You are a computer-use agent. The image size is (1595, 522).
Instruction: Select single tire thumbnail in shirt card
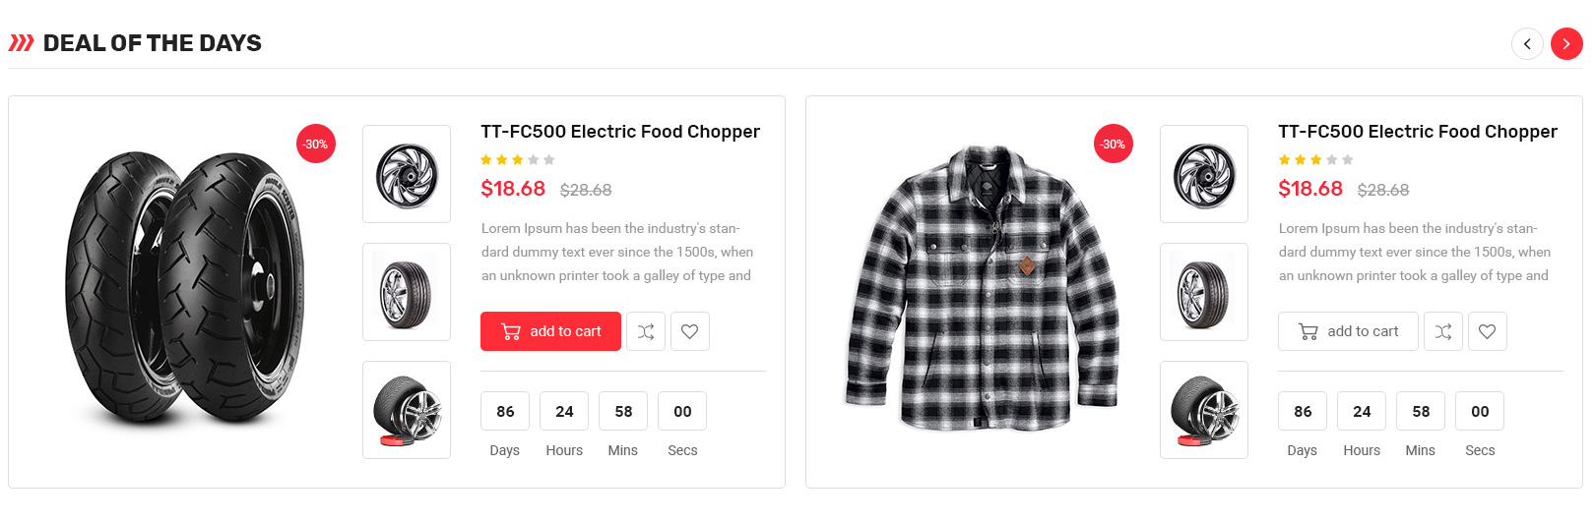tap(1204, 292)
